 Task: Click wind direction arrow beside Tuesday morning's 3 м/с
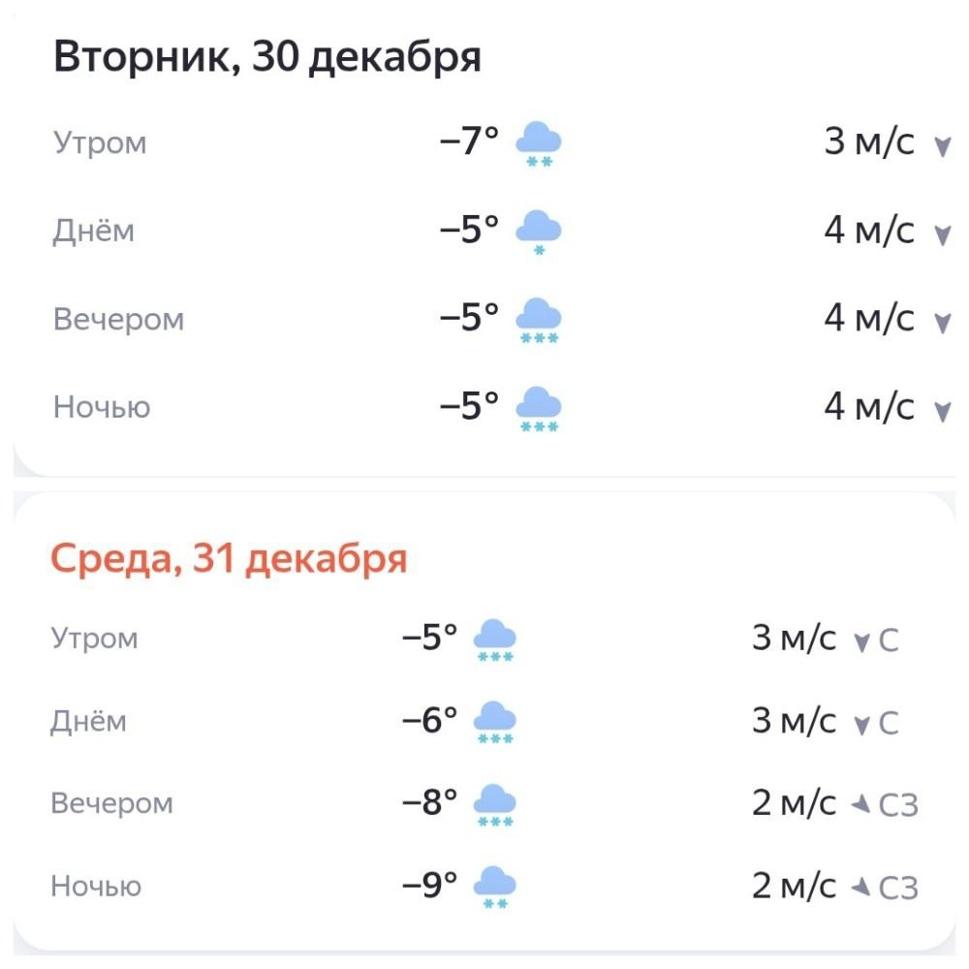click(942, 147)
